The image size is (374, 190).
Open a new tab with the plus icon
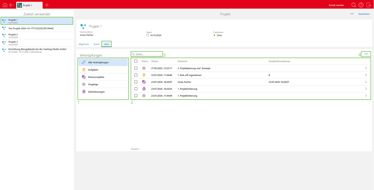47,5
